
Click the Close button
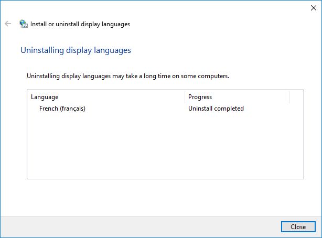298,226
